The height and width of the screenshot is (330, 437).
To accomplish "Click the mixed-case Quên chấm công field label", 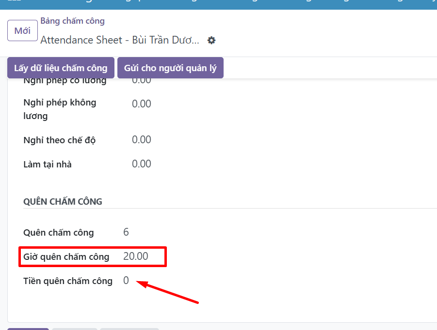I will (x=59, y=233).
